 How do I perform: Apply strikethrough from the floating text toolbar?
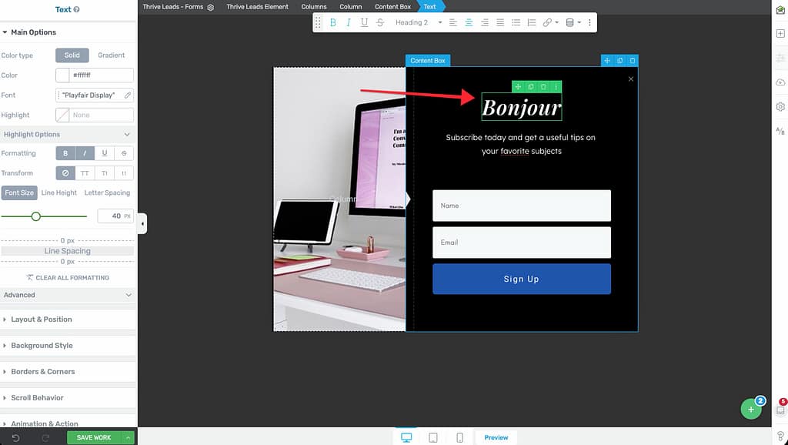[380, 23]
